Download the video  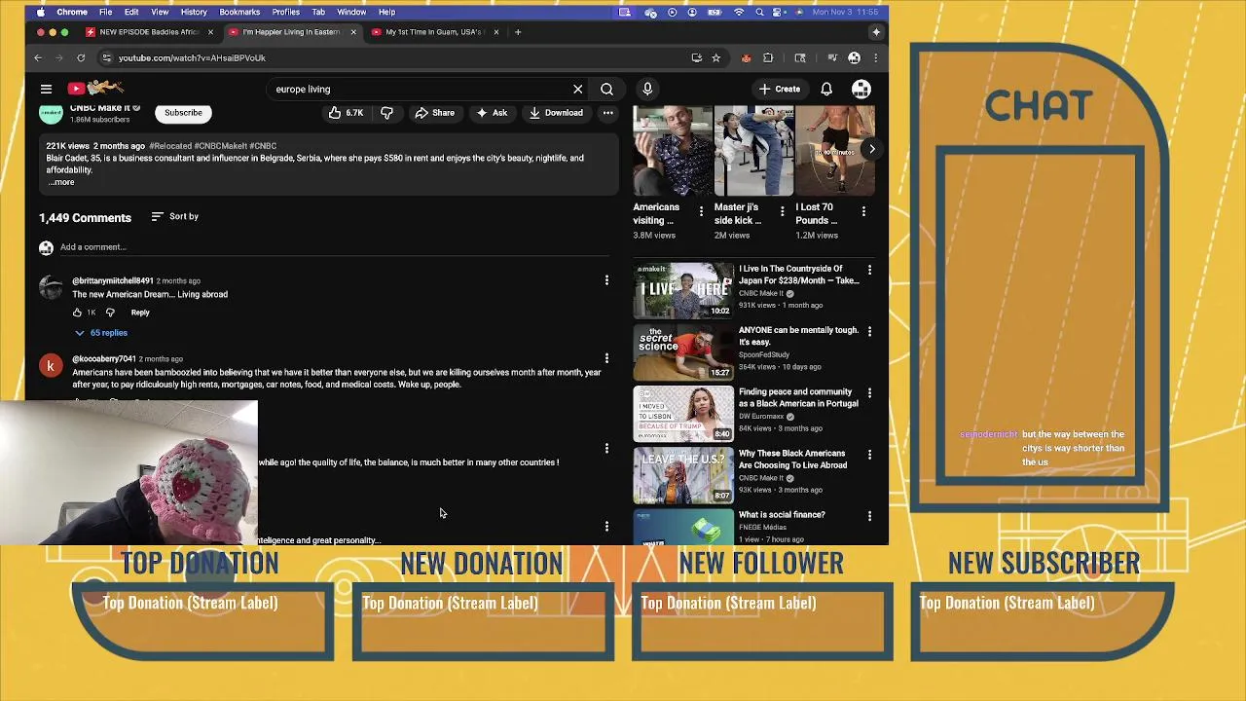pyautogui.click(x=556, y=113)
